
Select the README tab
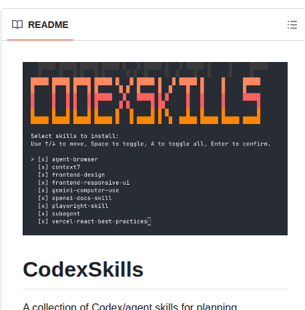pos(40,25)
